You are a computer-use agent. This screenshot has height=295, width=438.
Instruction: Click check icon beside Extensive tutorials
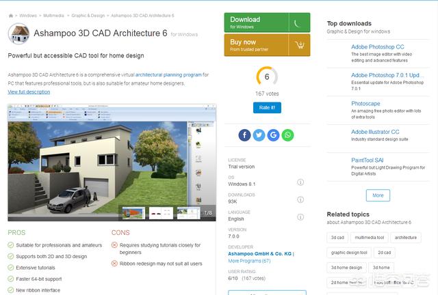click(x=11, y=268)
